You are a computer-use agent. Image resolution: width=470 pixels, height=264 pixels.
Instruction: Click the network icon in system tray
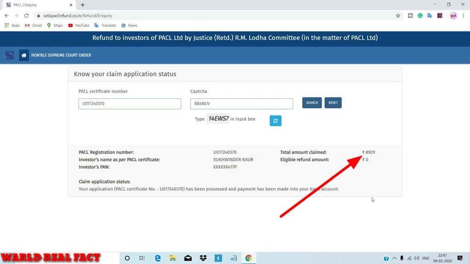[x=409, y=258]
